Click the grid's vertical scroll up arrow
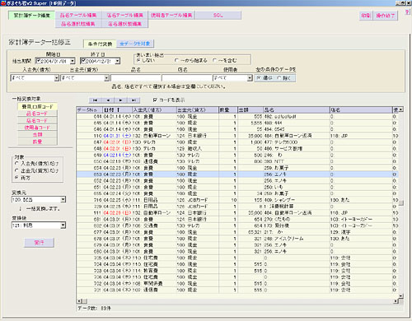The height and width of the screenshot is (321, 412). point(401,109)
